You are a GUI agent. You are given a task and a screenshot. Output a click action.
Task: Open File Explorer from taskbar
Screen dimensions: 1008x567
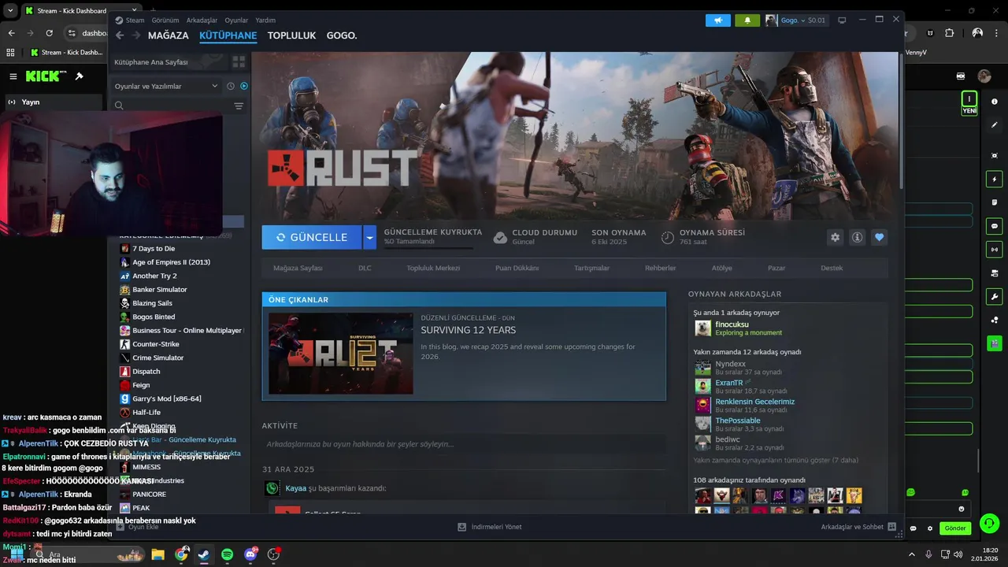[157, 554]
